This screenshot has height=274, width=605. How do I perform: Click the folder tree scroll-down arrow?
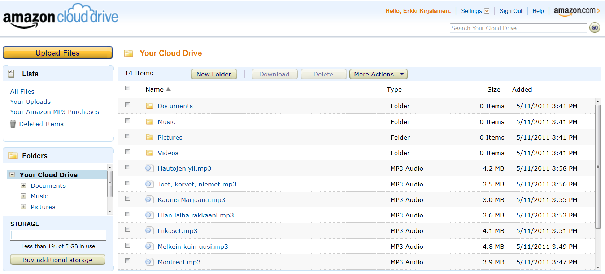coord(110,212)
